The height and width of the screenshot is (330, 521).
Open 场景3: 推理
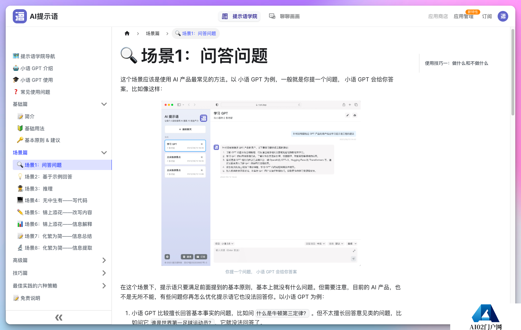35,189
